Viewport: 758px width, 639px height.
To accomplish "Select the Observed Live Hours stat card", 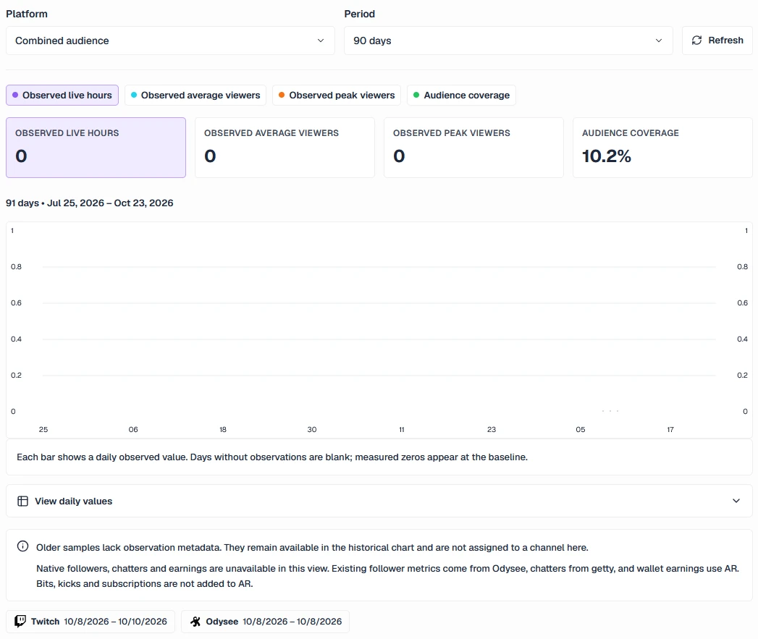I will pyautogui.click(x=96, y=148).
